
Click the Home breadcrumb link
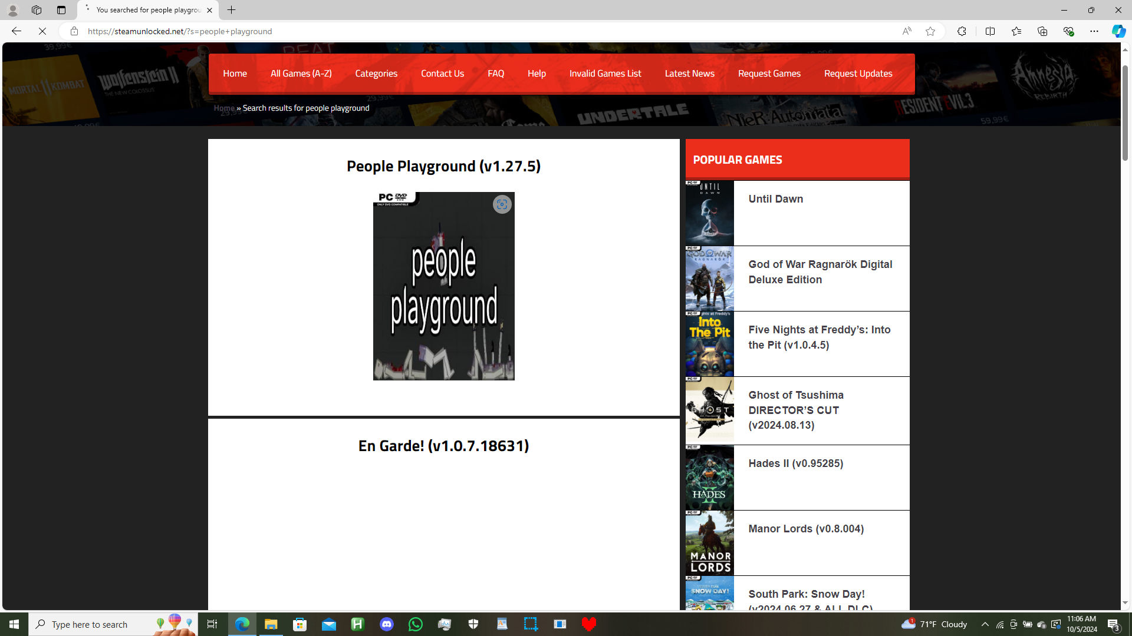[224, 108]
